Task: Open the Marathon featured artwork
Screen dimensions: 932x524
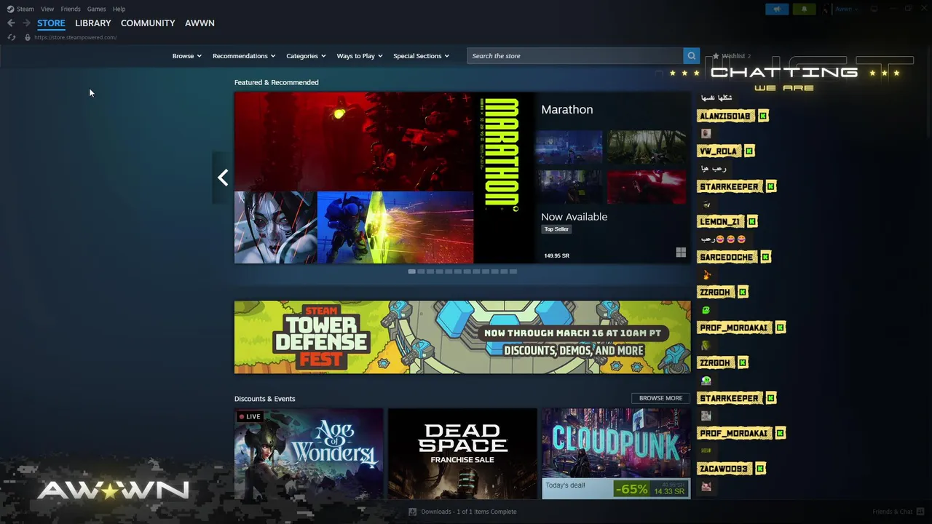Action: click(x=384, y=178)
